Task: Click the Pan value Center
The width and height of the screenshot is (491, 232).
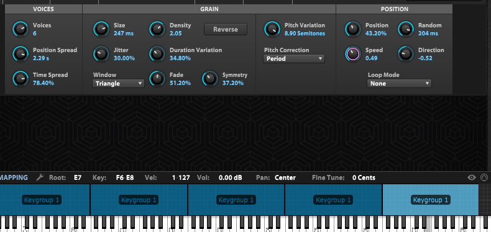Action: pyautogui.click(x=285, y=177)
